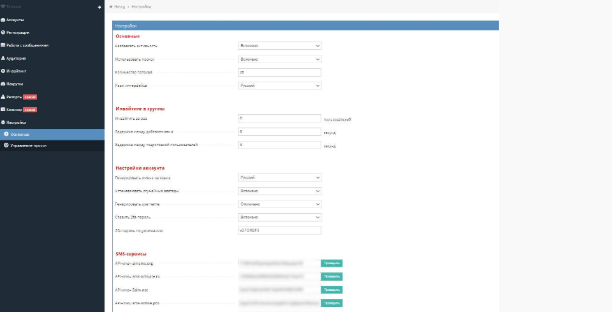The height and width of the screenshot is (312, 612).
Task: Click the Аудитория people icon
Action: coord(3,58)
